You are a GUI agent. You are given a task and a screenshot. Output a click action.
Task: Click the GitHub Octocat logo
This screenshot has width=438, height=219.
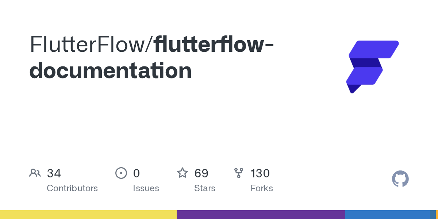(400, 179)
